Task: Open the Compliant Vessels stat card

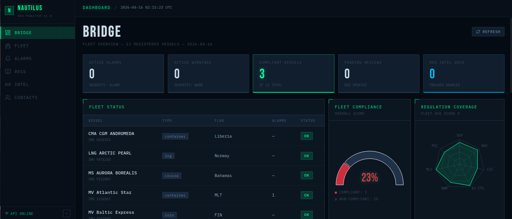Action: [293, 73]
